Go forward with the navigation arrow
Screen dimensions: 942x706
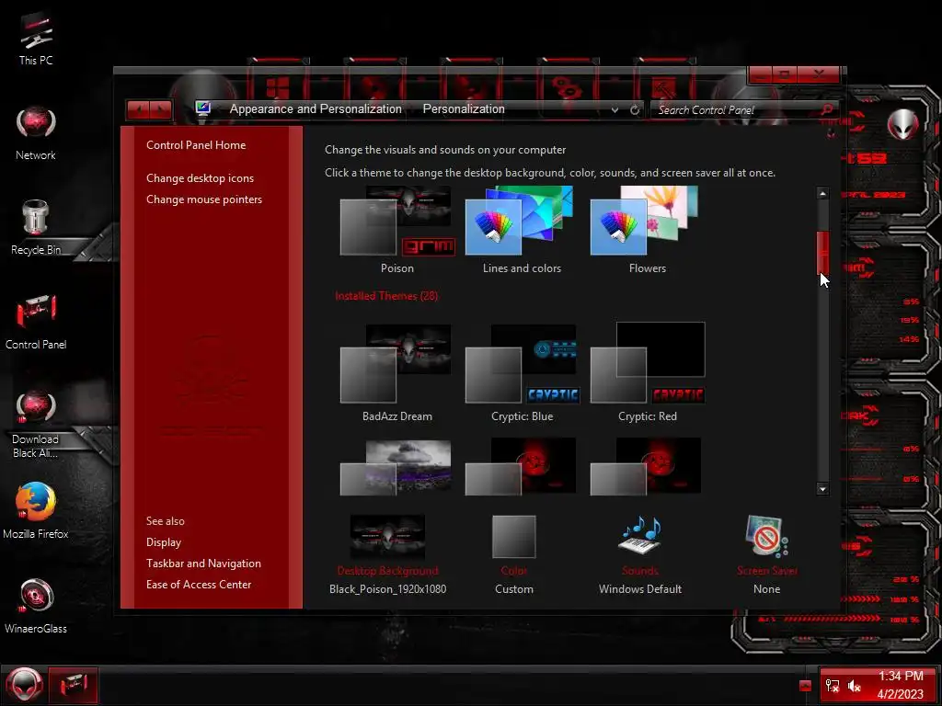pos(160,109)
